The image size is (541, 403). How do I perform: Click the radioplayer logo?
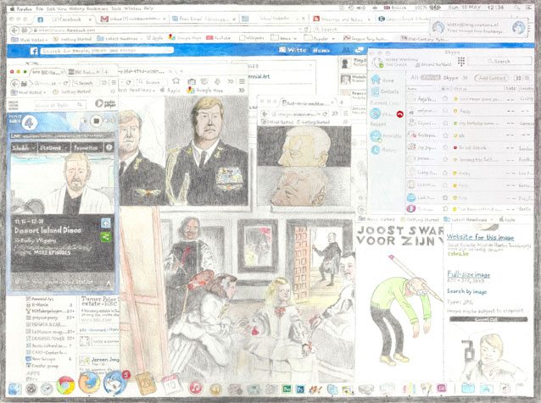105,103
